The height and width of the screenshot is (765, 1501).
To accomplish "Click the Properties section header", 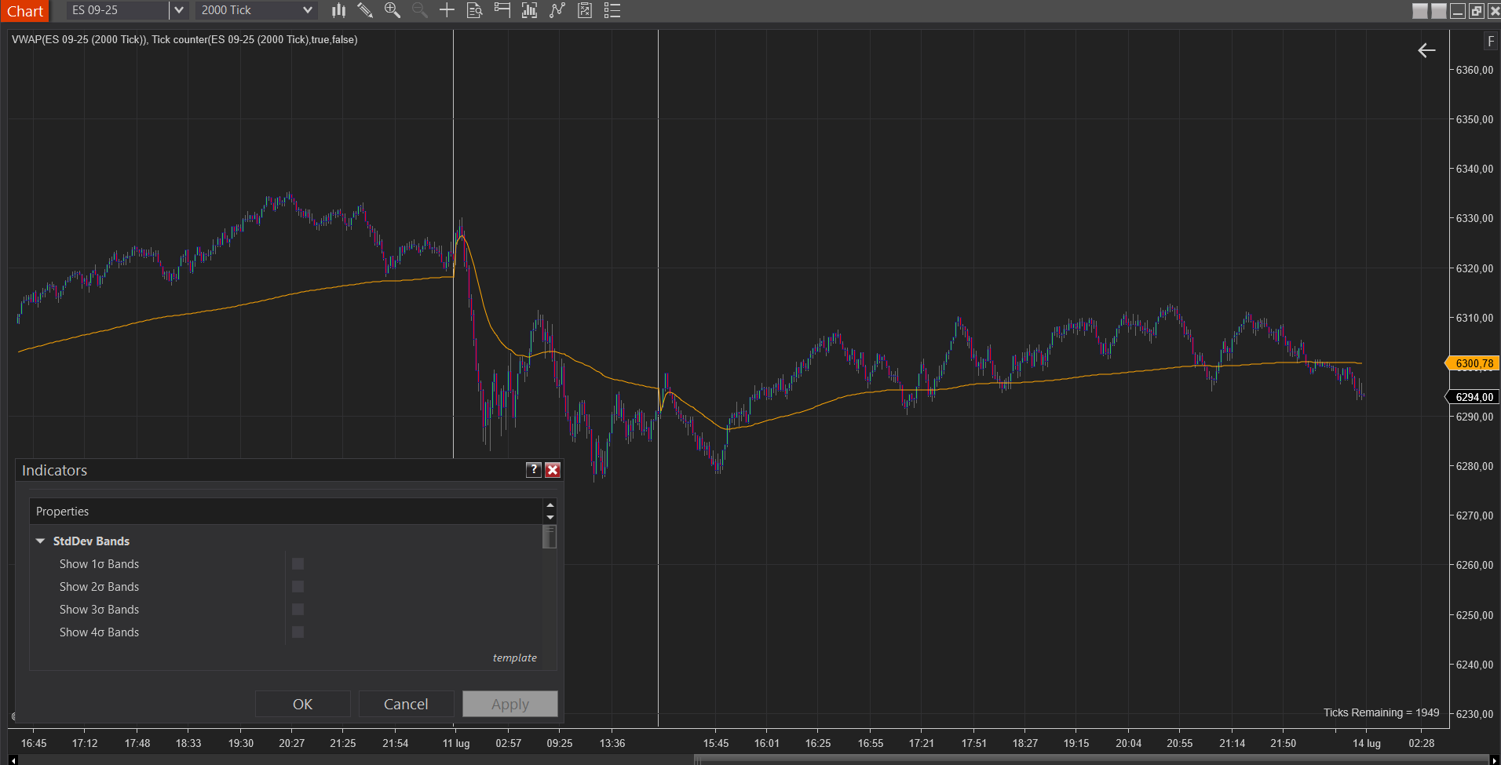I will point(286,511).
